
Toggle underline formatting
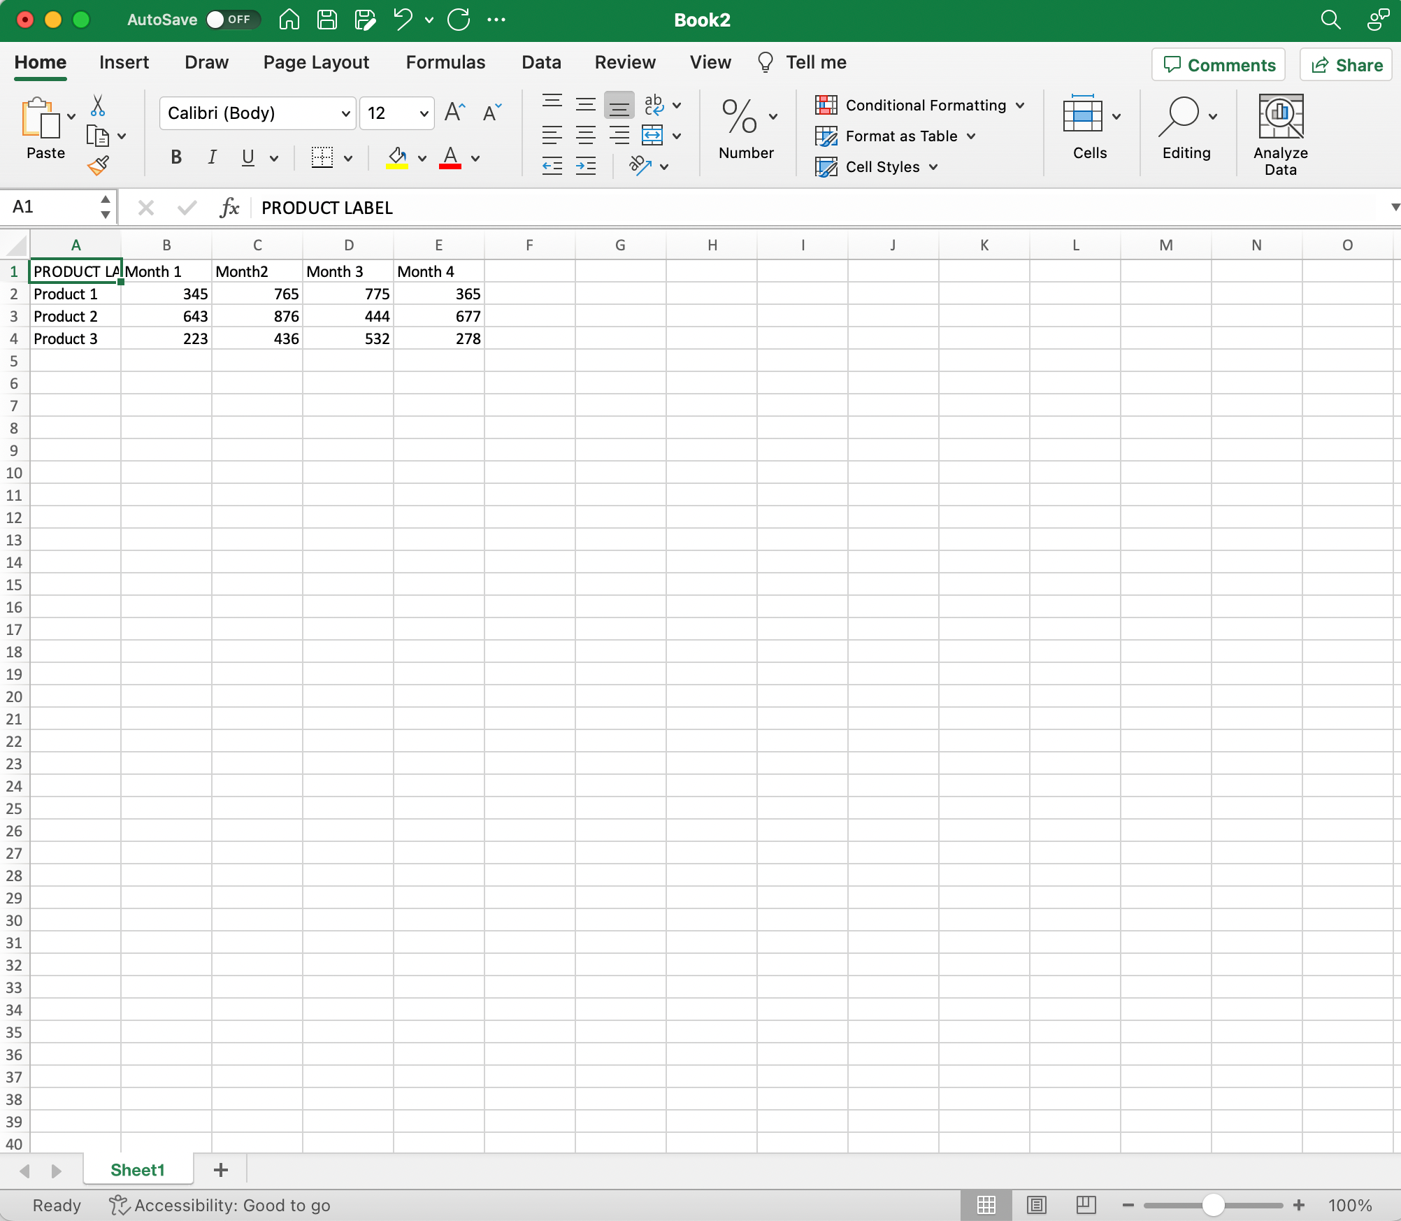coord(247,157)
